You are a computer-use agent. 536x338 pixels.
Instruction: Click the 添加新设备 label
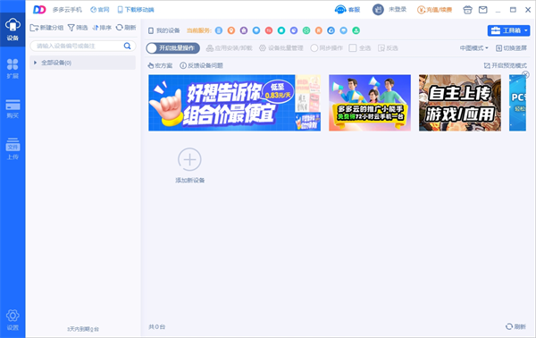click(x=190, y=181)
